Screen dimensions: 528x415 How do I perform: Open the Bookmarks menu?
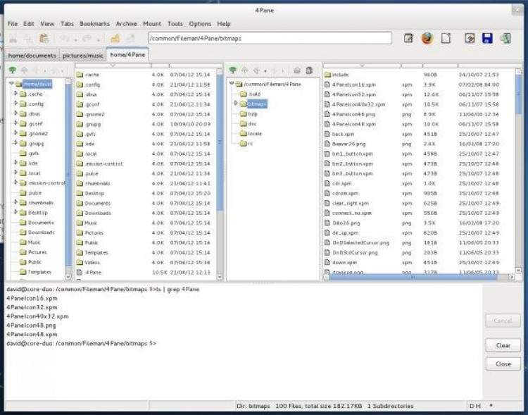[94, 23]
